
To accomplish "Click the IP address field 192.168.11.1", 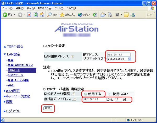I will (119, 55).
